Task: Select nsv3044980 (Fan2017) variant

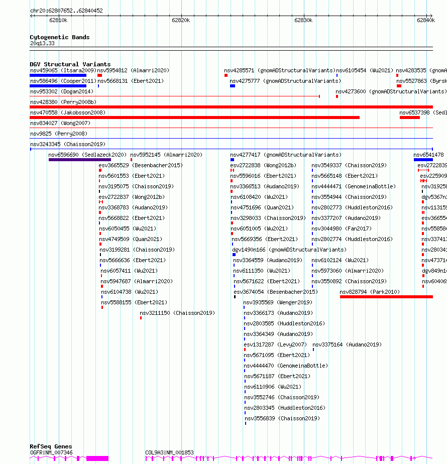Action: point(342,229)
